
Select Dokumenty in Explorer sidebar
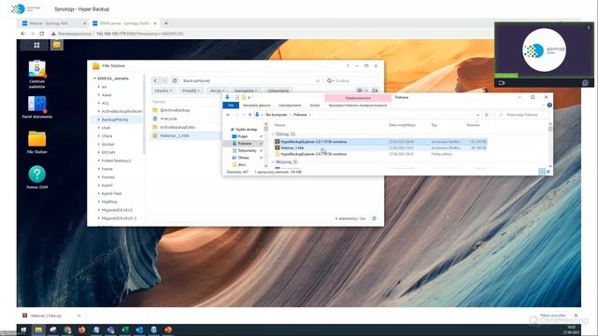247,150
